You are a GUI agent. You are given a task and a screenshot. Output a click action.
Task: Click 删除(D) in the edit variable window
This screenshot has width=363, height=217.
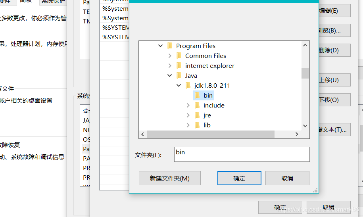334,50
